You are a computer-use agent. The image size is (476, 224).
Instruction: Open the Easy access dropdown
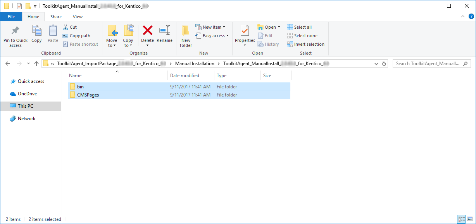[x=212, y=36]
